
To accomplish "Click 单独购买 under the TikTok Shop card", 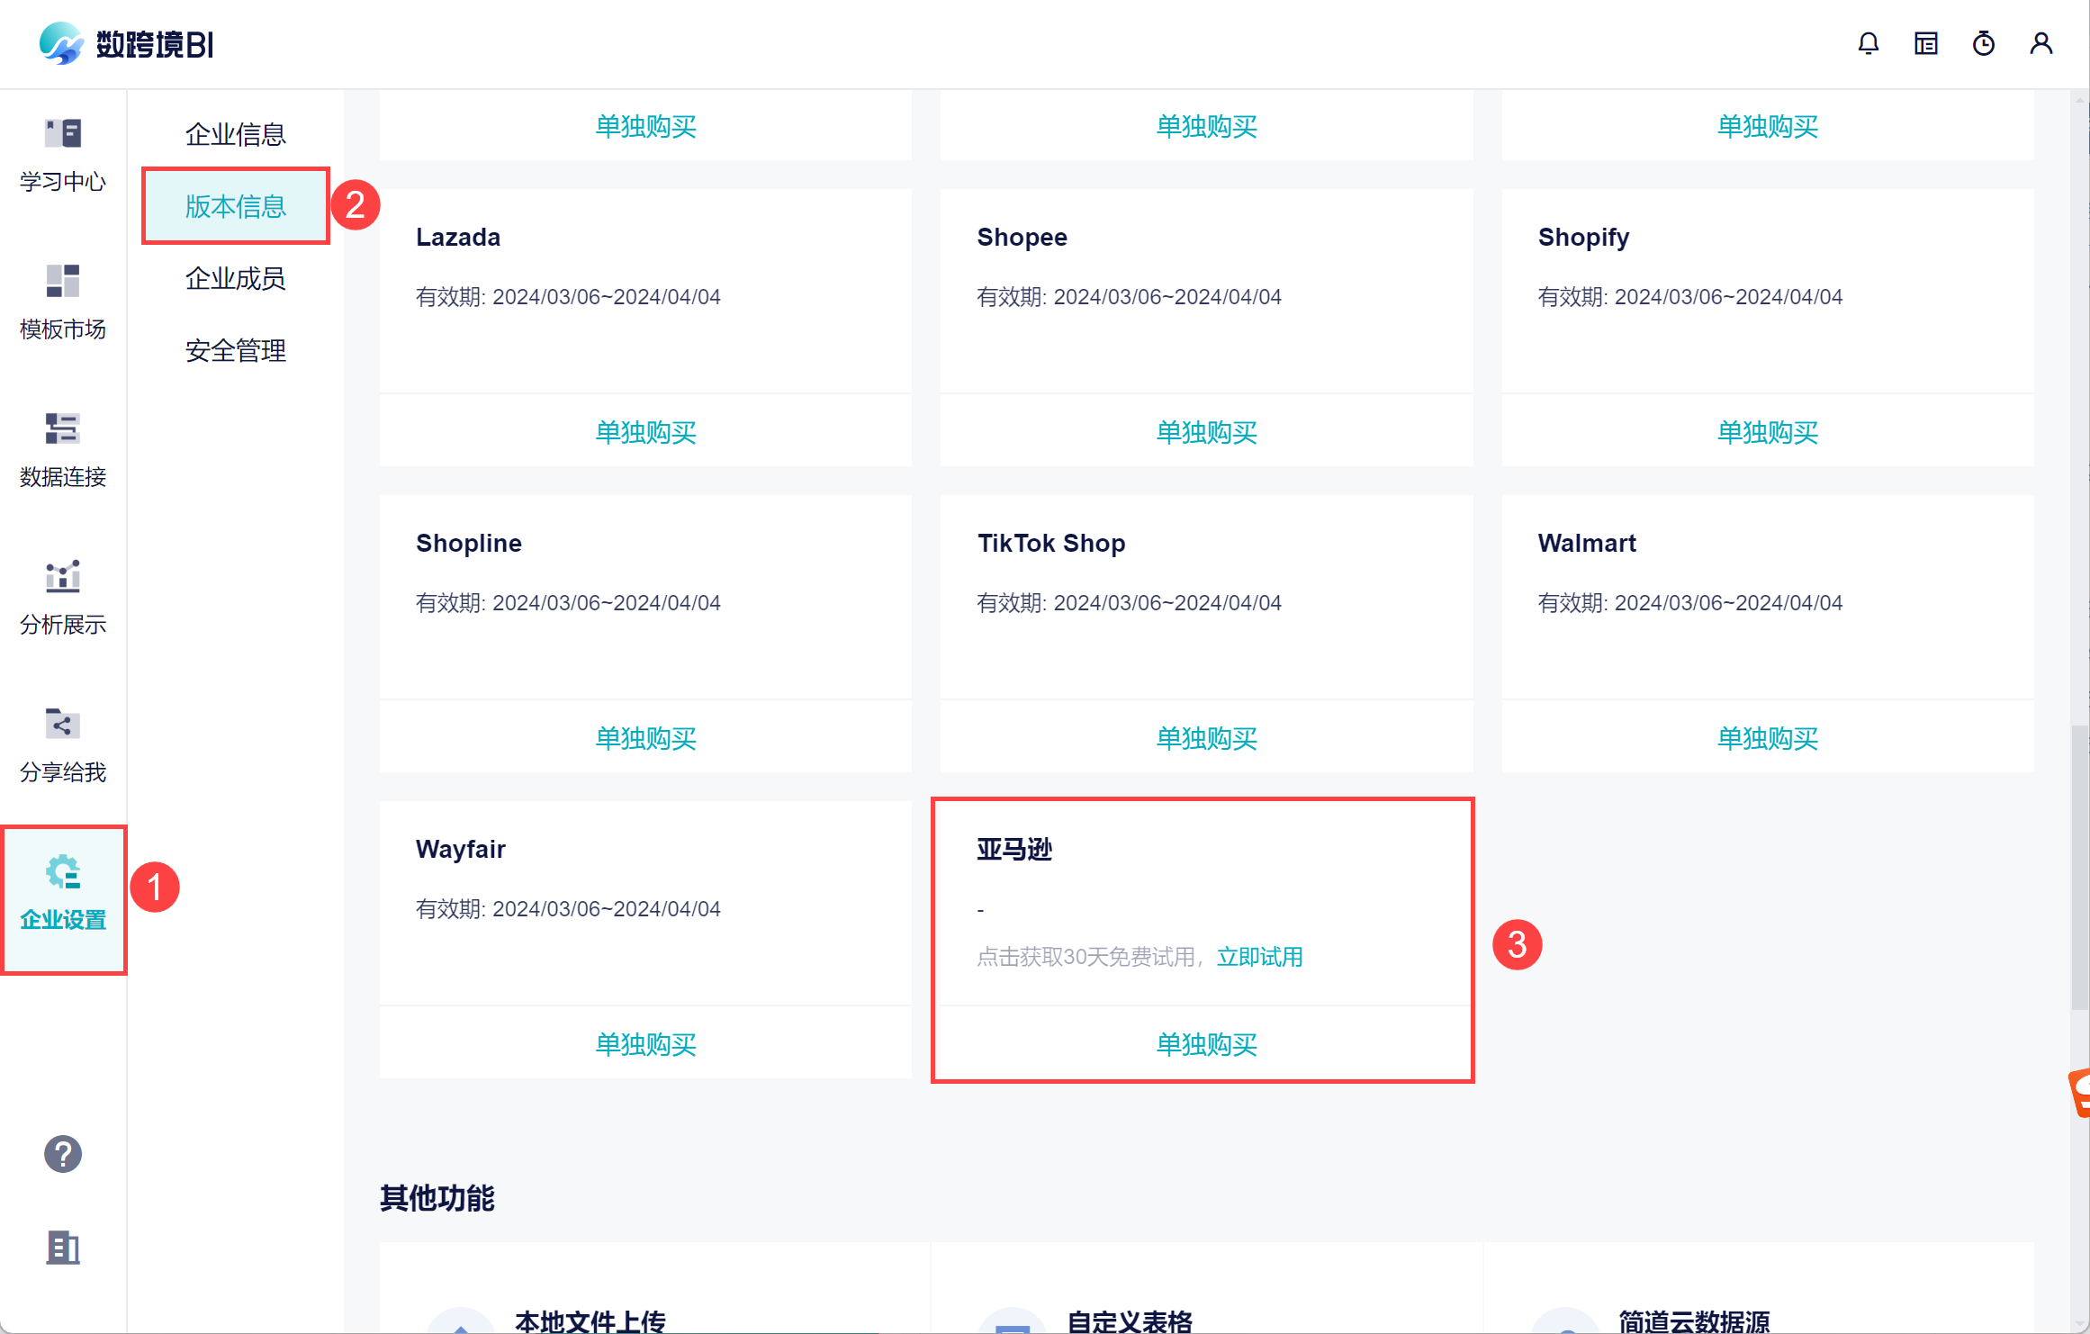I will click(1206, 738).
